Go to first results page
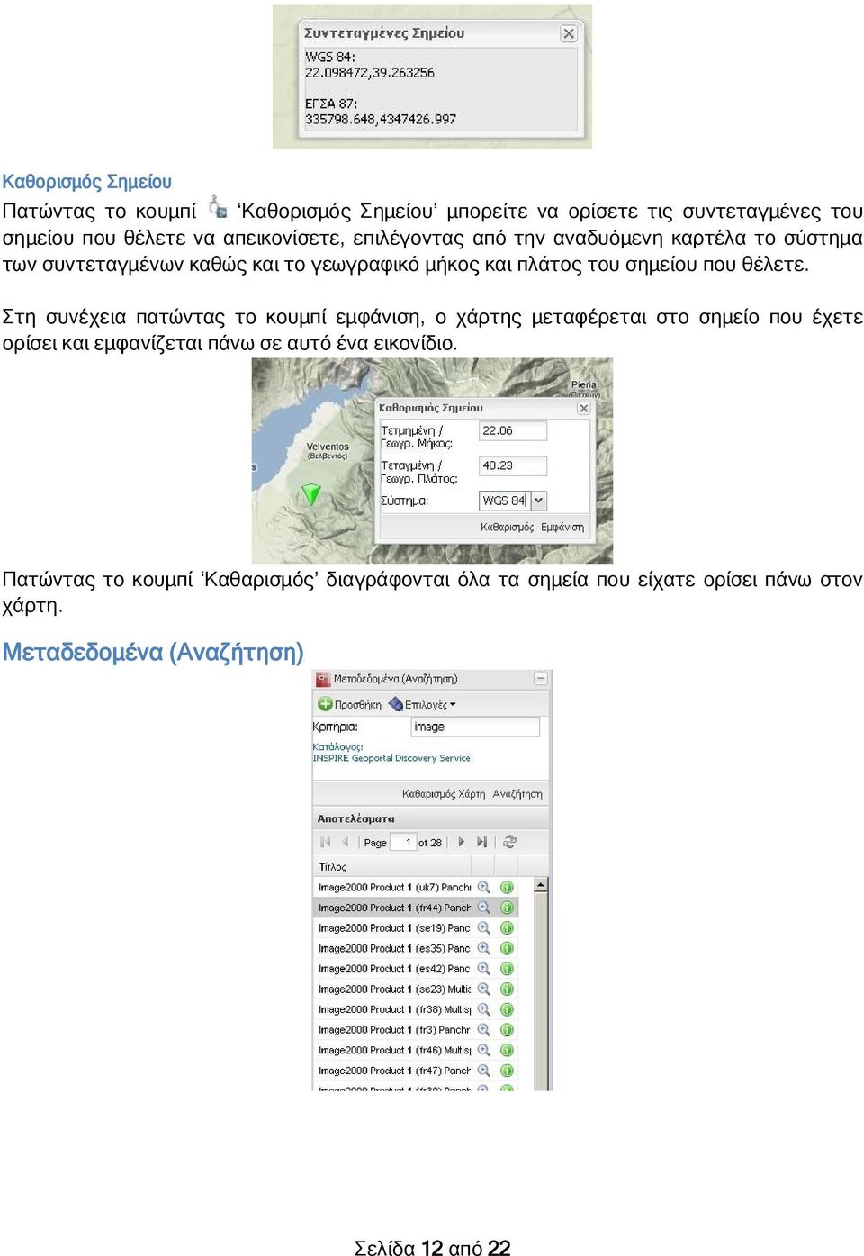 (x=325, y=842)
